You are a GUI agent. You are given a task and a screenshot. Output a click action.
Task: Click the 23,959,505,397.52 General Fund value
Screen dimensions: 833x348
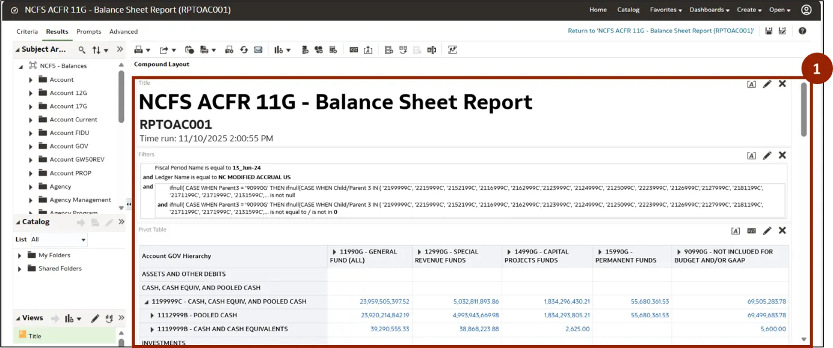coord(384,302)
